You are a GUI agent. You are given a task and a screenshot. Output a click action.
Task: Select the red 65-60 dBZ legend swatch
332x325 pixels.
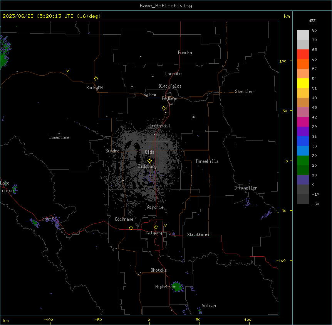tap(303, 54)
